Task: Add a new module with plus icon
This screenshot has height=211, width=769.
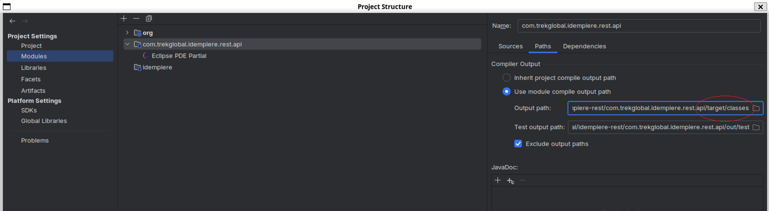Action: [124, 19]
